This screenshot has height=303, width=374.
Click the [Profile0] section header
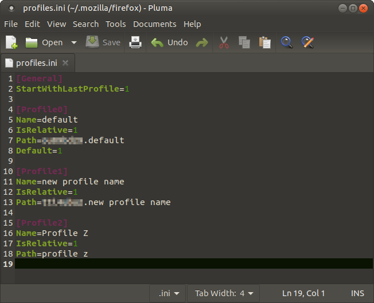tap(42, 109)
